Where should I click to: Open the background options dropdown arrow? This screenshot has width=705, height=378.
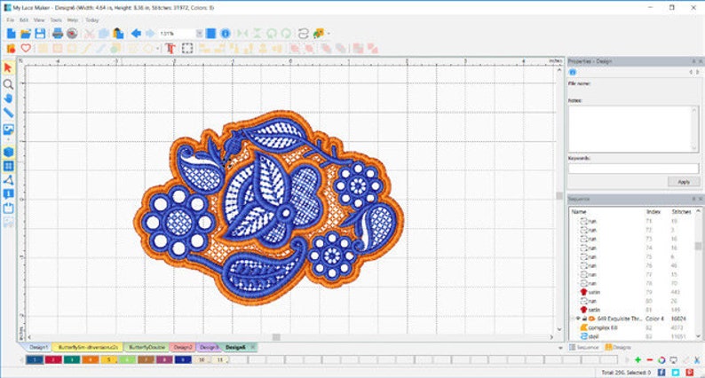tap(329, 34)
